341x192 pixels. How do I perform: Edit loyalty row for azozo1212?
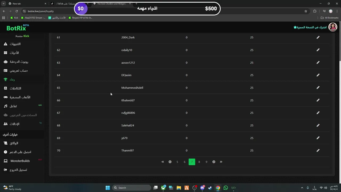[x=318, y=62]
